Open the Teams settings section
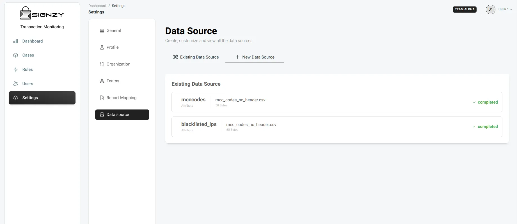 point(122,81)
